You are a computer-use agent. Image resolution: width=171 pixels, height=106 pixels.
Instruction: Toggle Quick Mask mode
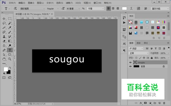pyautogui.click(x=4, y=77)
